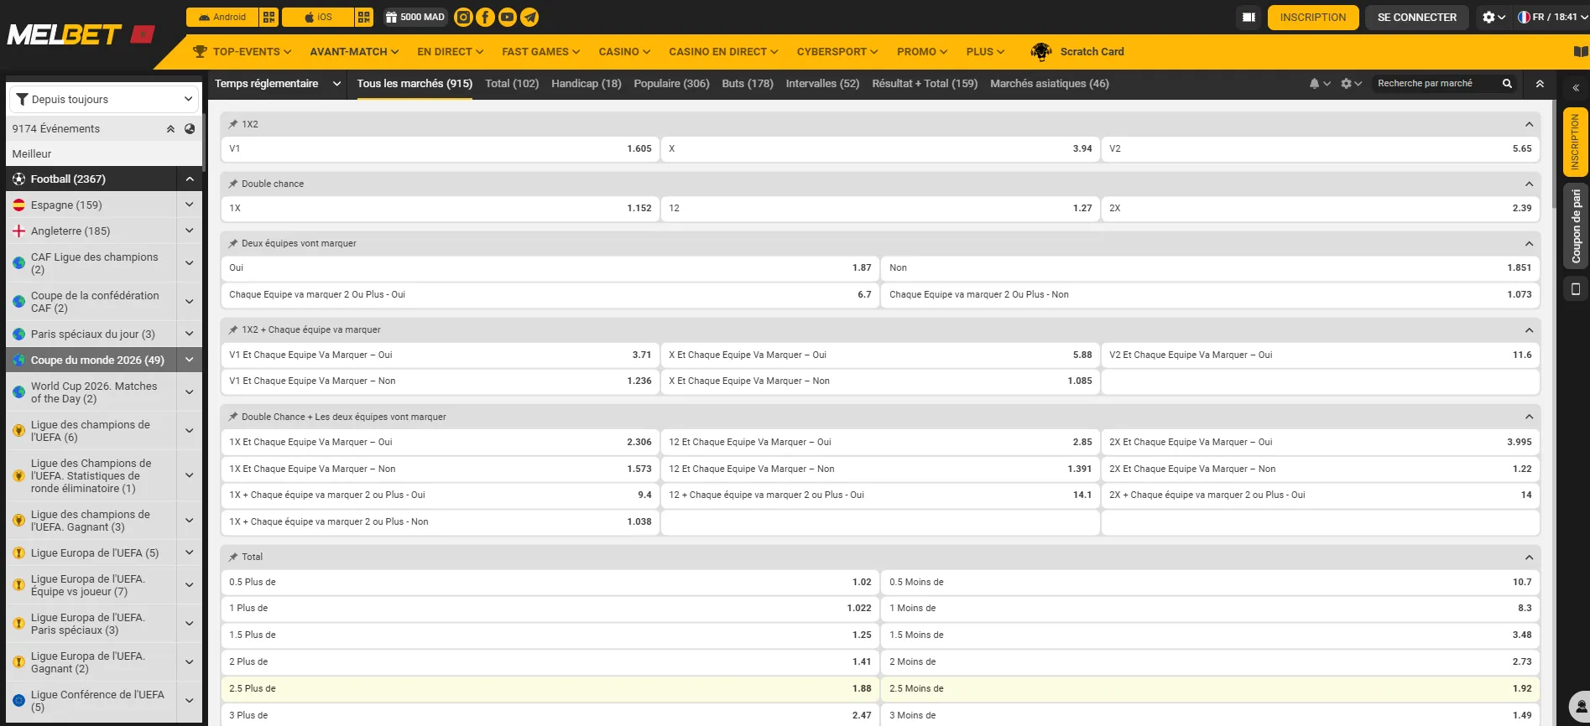Open the Facebook social link
The width and height of the screenshot is (1590, 726).
[485, 17]
